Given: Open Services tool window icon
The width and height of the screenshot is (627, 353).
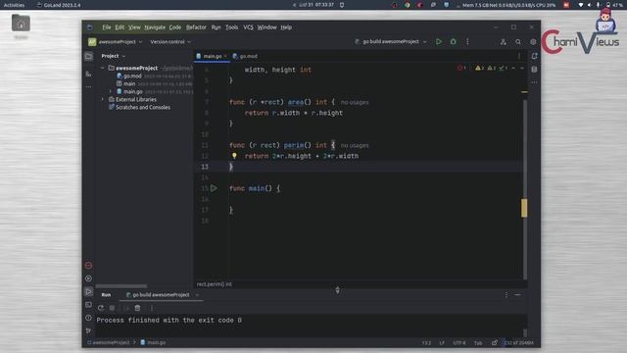Looking at the screenshot, I should [x=89, y=278].
